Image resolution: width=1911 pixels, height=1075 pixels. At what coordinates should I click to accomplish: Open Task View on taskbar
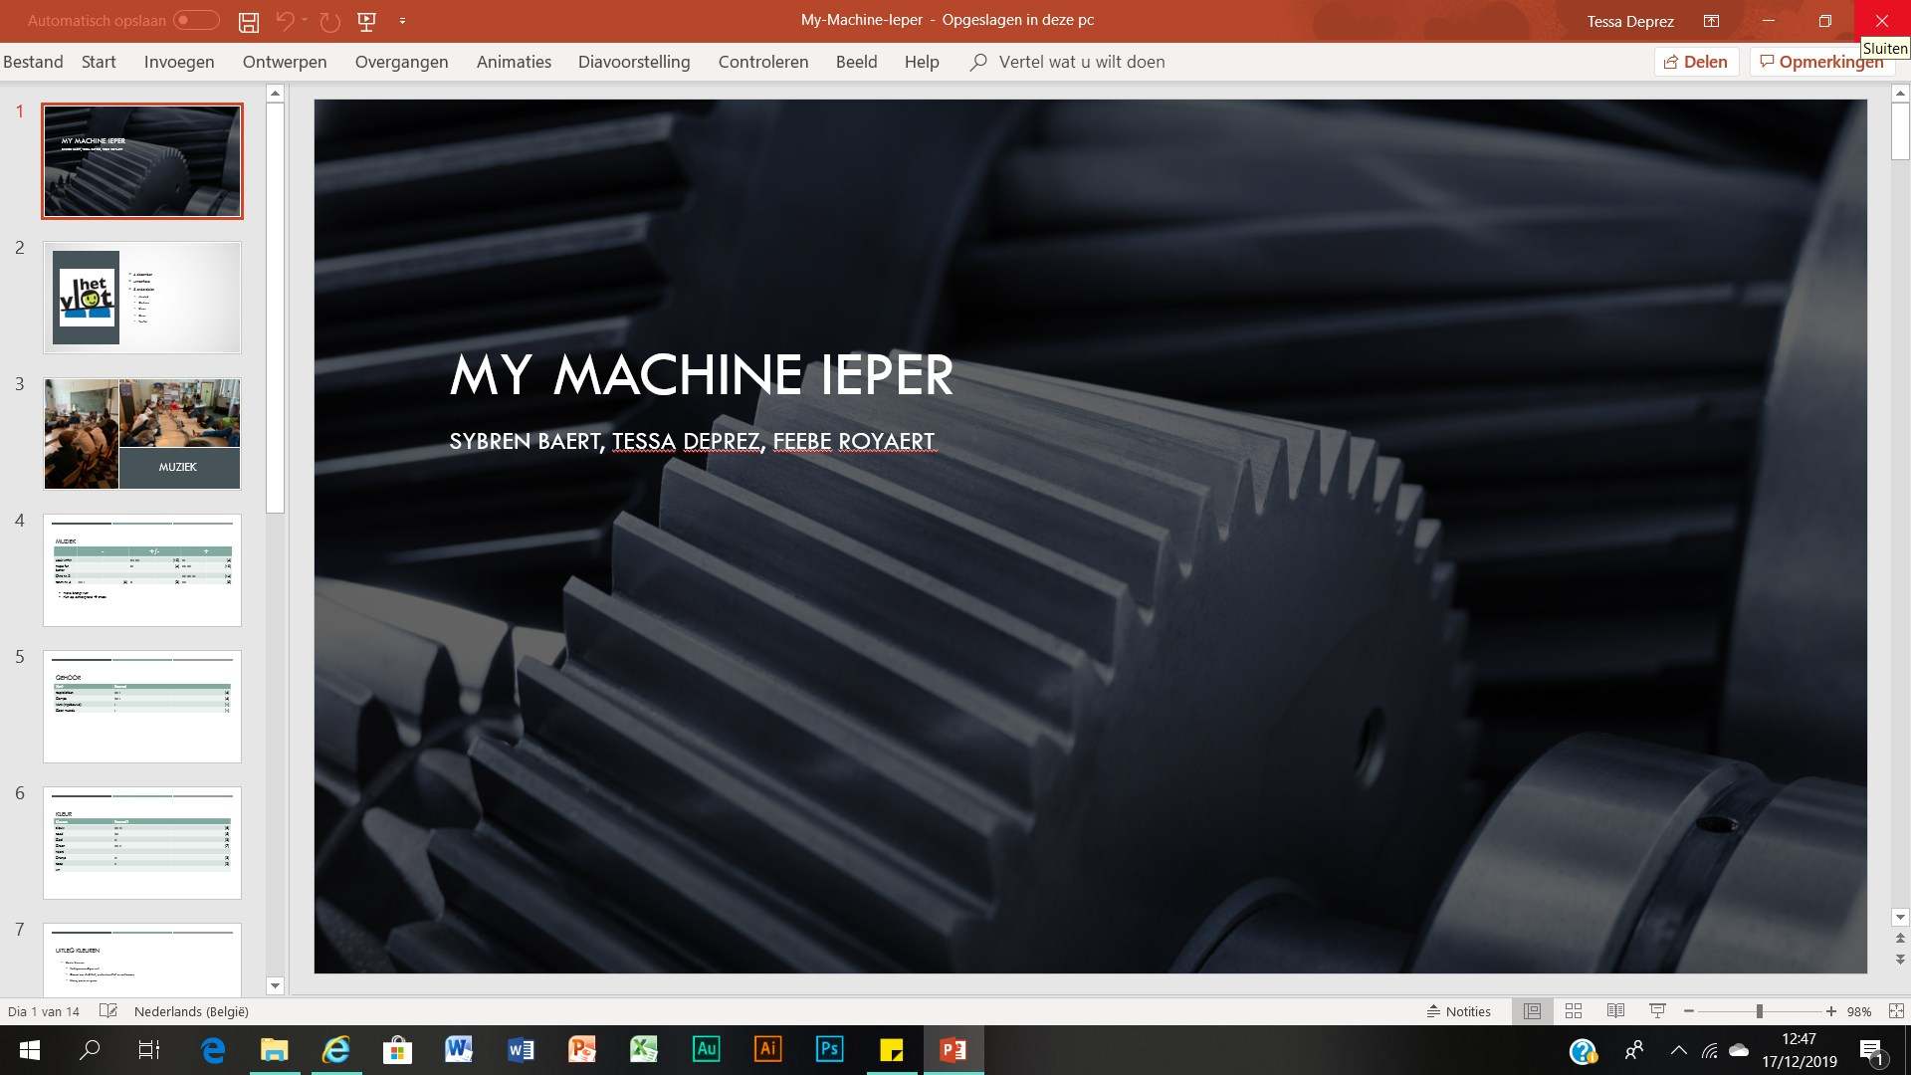pos(149,1050)
